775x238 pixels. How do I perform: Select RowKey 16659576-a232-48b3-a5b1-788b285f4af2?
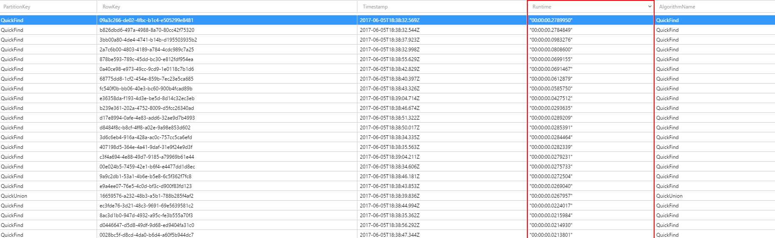click(146, 196)
